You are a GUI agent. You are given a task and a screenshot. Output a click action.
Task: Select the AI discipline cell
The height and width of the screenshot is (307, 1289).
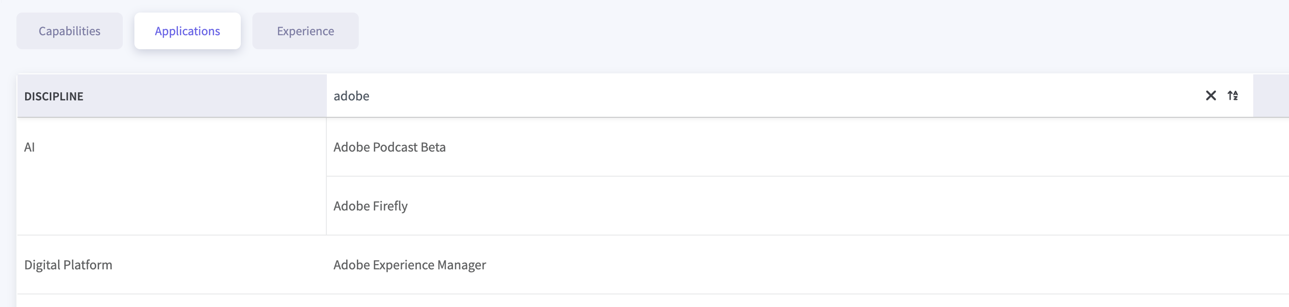29,147
